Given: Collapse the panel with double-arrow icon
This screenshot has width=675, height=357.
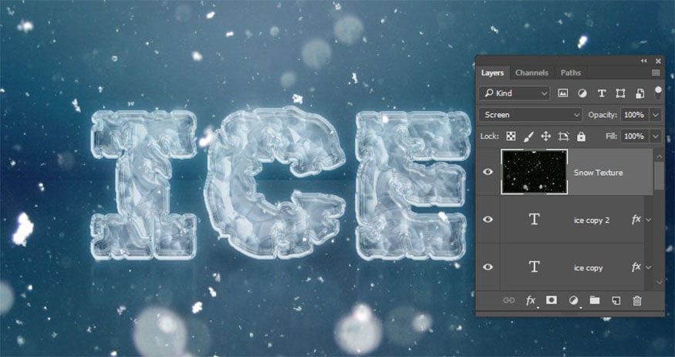Looking at the screenshot, I should click(x=643, y=61).
